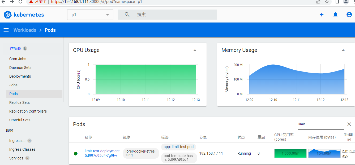
Task: Open Replica Sets in sidebar
Action: 19,102
